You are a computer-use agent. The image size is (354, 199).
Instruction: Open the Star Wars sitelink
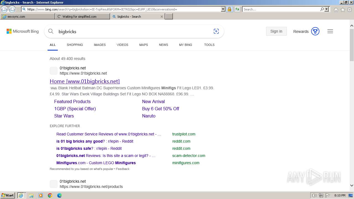[x=64, y=116]
